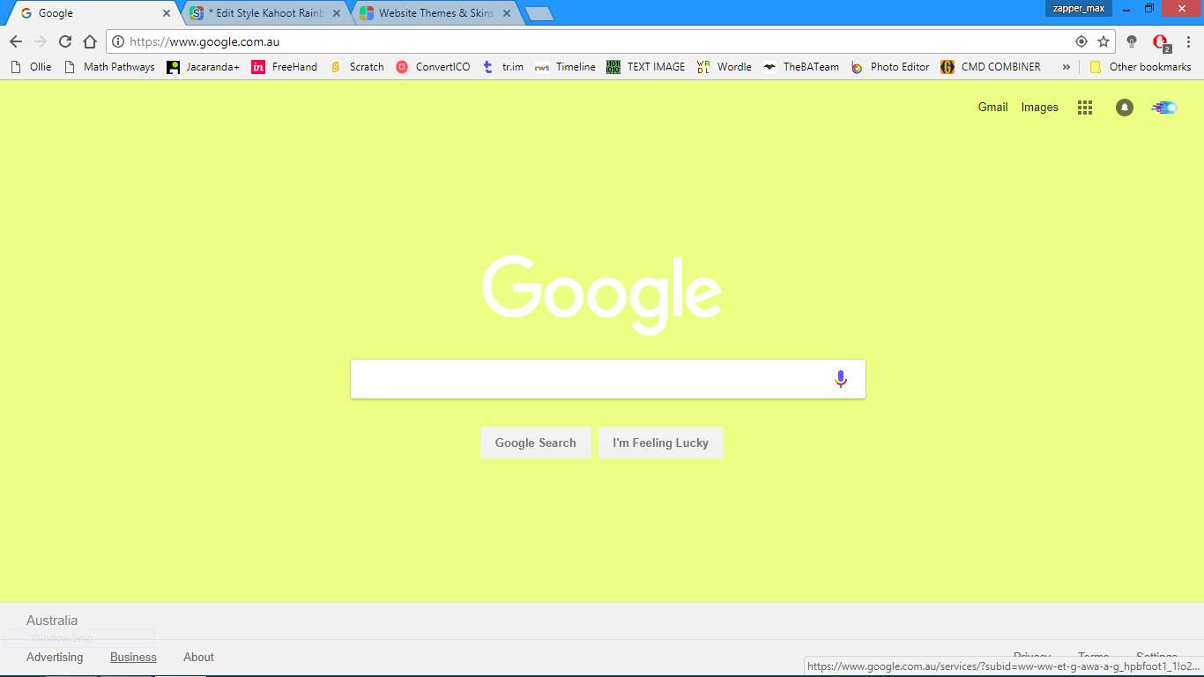Close the Edit Style Kahoot tab
Image resolution: width=1204 pixels, height=677 pixels.
(337, 13)
